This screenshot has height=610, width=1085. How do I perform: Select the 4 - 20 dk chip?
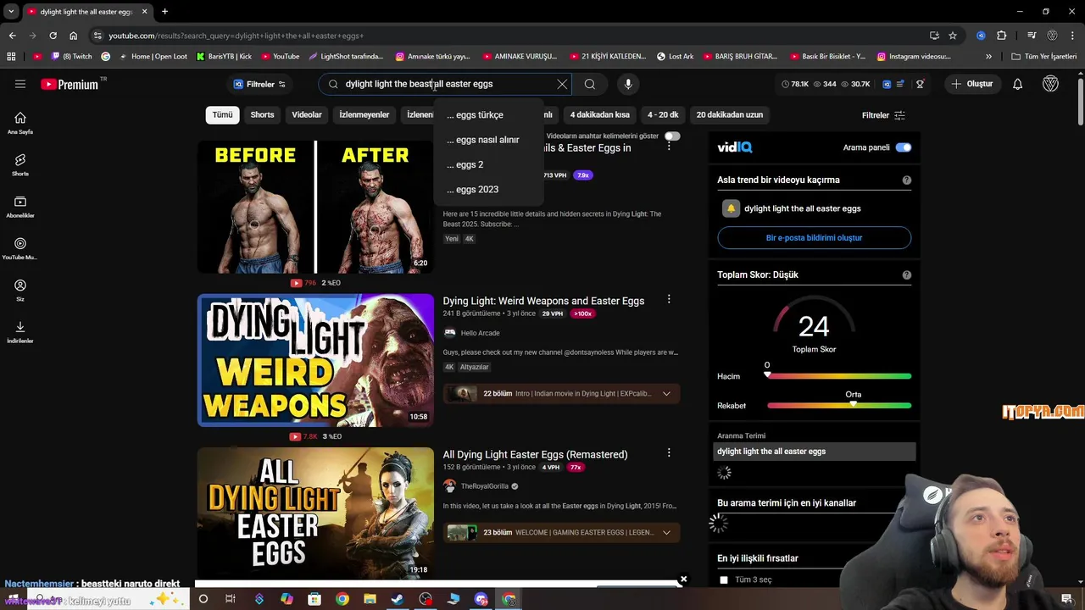663,114
